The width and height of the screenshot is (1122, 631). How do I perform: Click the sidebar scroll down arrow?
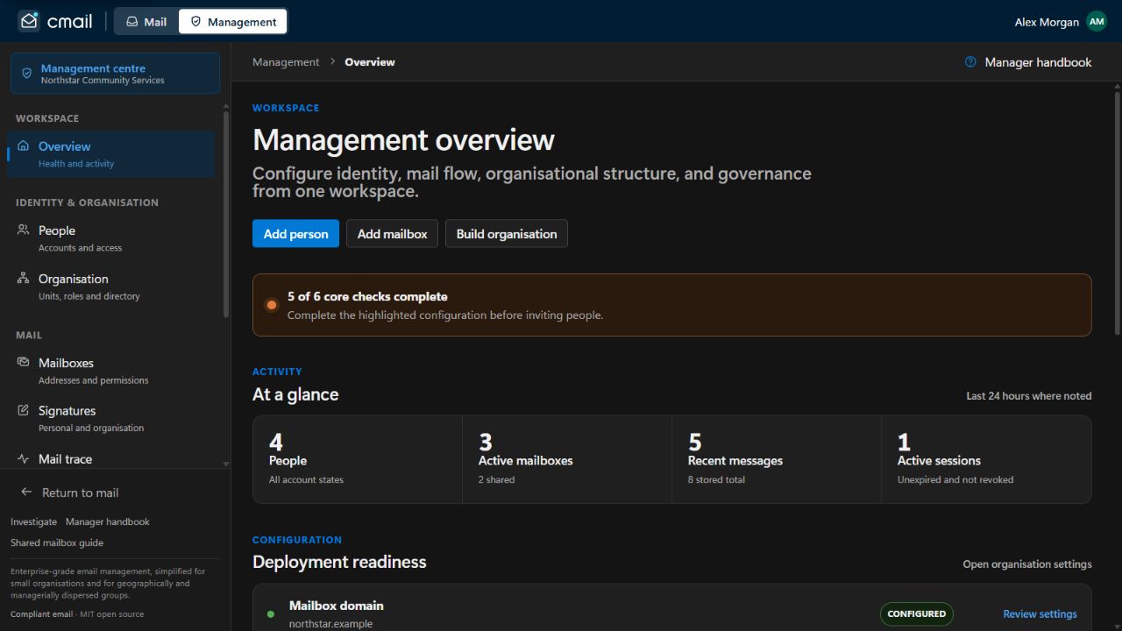tap(225, 464)
